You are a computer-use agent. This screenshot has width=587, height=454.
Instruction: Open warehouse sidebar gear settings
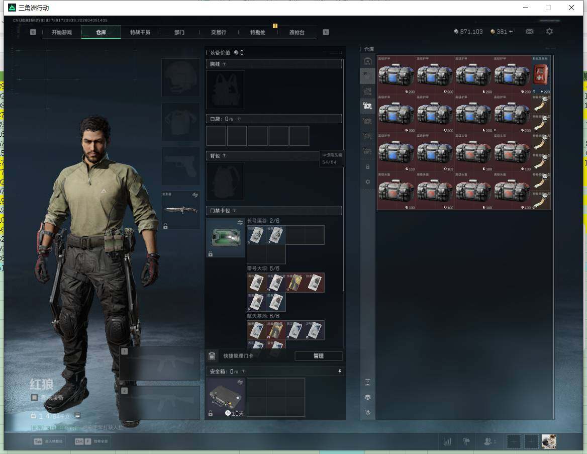click(x=367, y=181)
